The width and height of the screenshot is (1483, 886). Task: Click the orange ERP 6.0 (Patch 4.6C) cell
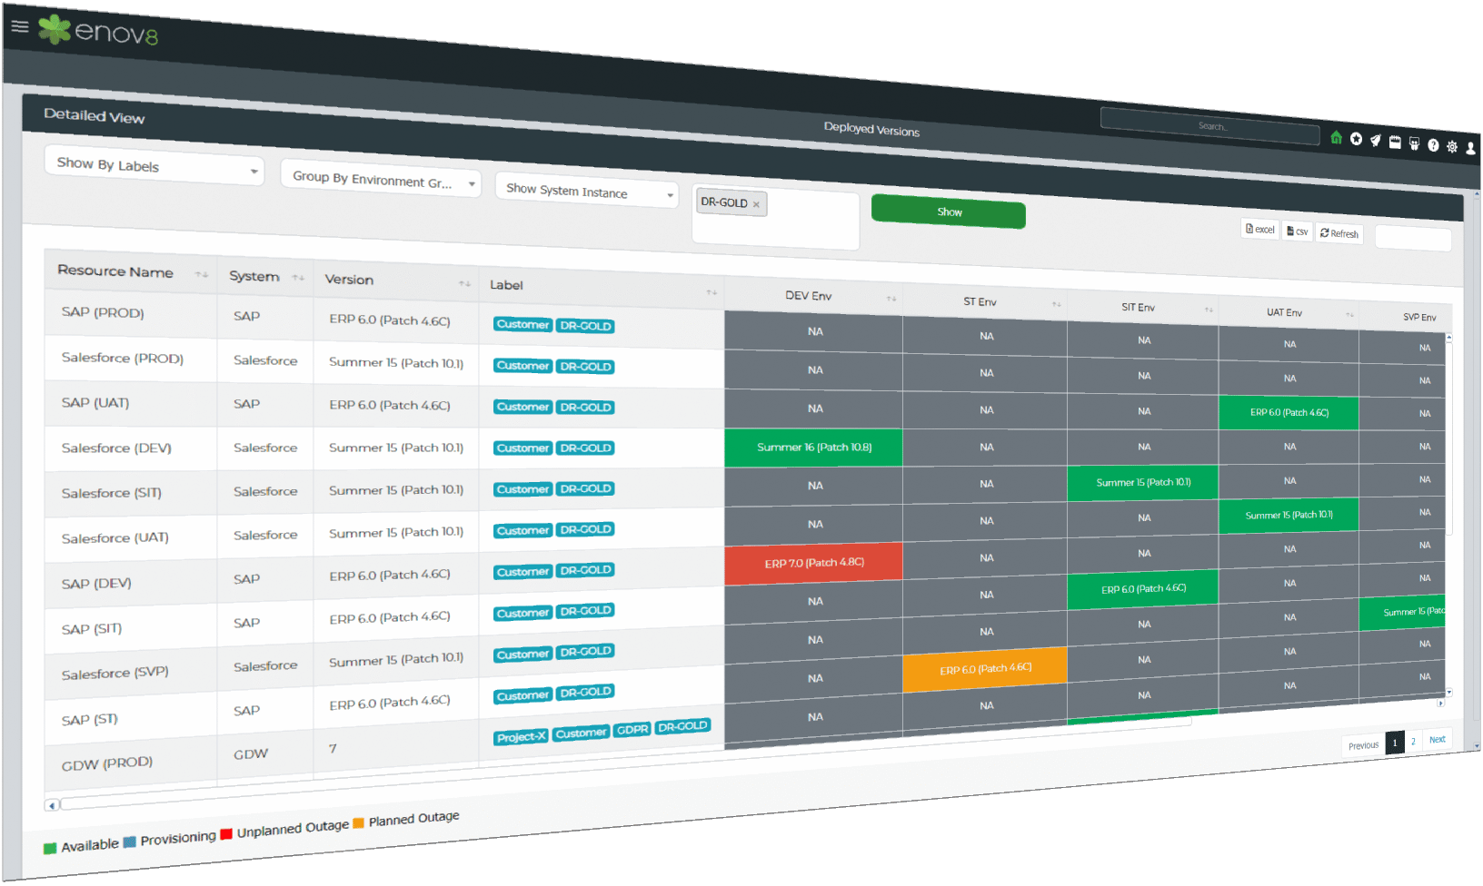[x=985, y=669]
